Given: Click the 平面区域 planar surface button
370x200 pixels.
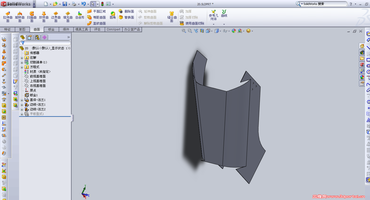Looking at the screenshot, I should (96, 11).
